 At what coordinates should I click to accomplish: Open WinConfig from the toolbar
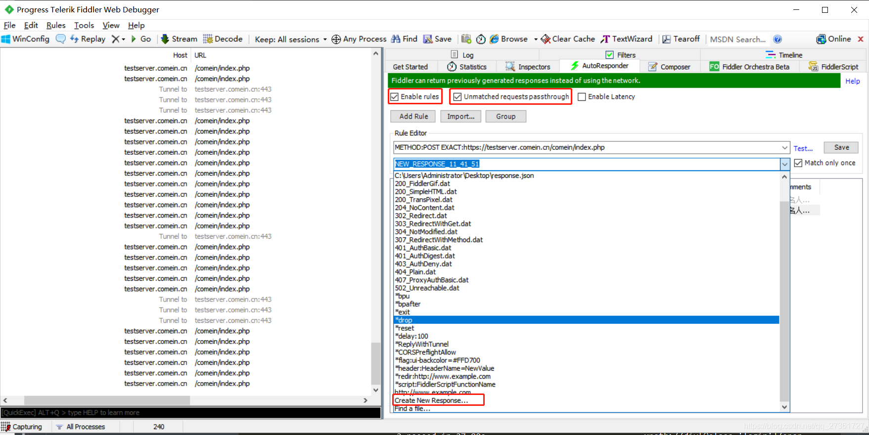click(x=26, y=39)
